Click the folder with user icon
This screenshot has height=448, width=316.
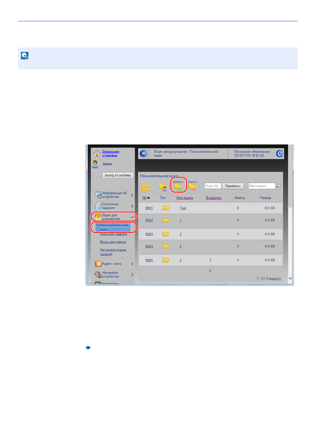(163, 187)
